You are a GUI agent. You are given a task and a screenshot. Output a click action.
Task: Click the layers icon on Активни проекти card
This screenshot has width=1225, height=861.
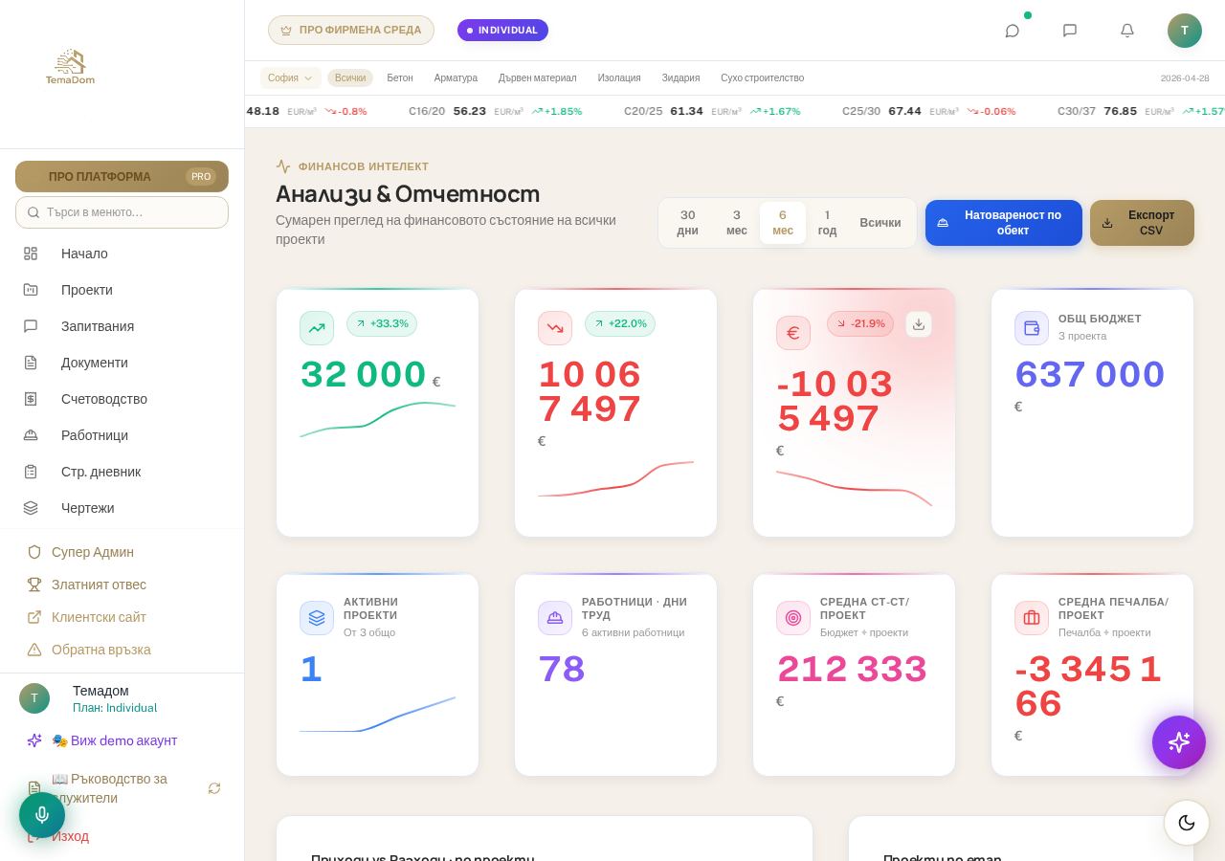(x=317, y=618)
